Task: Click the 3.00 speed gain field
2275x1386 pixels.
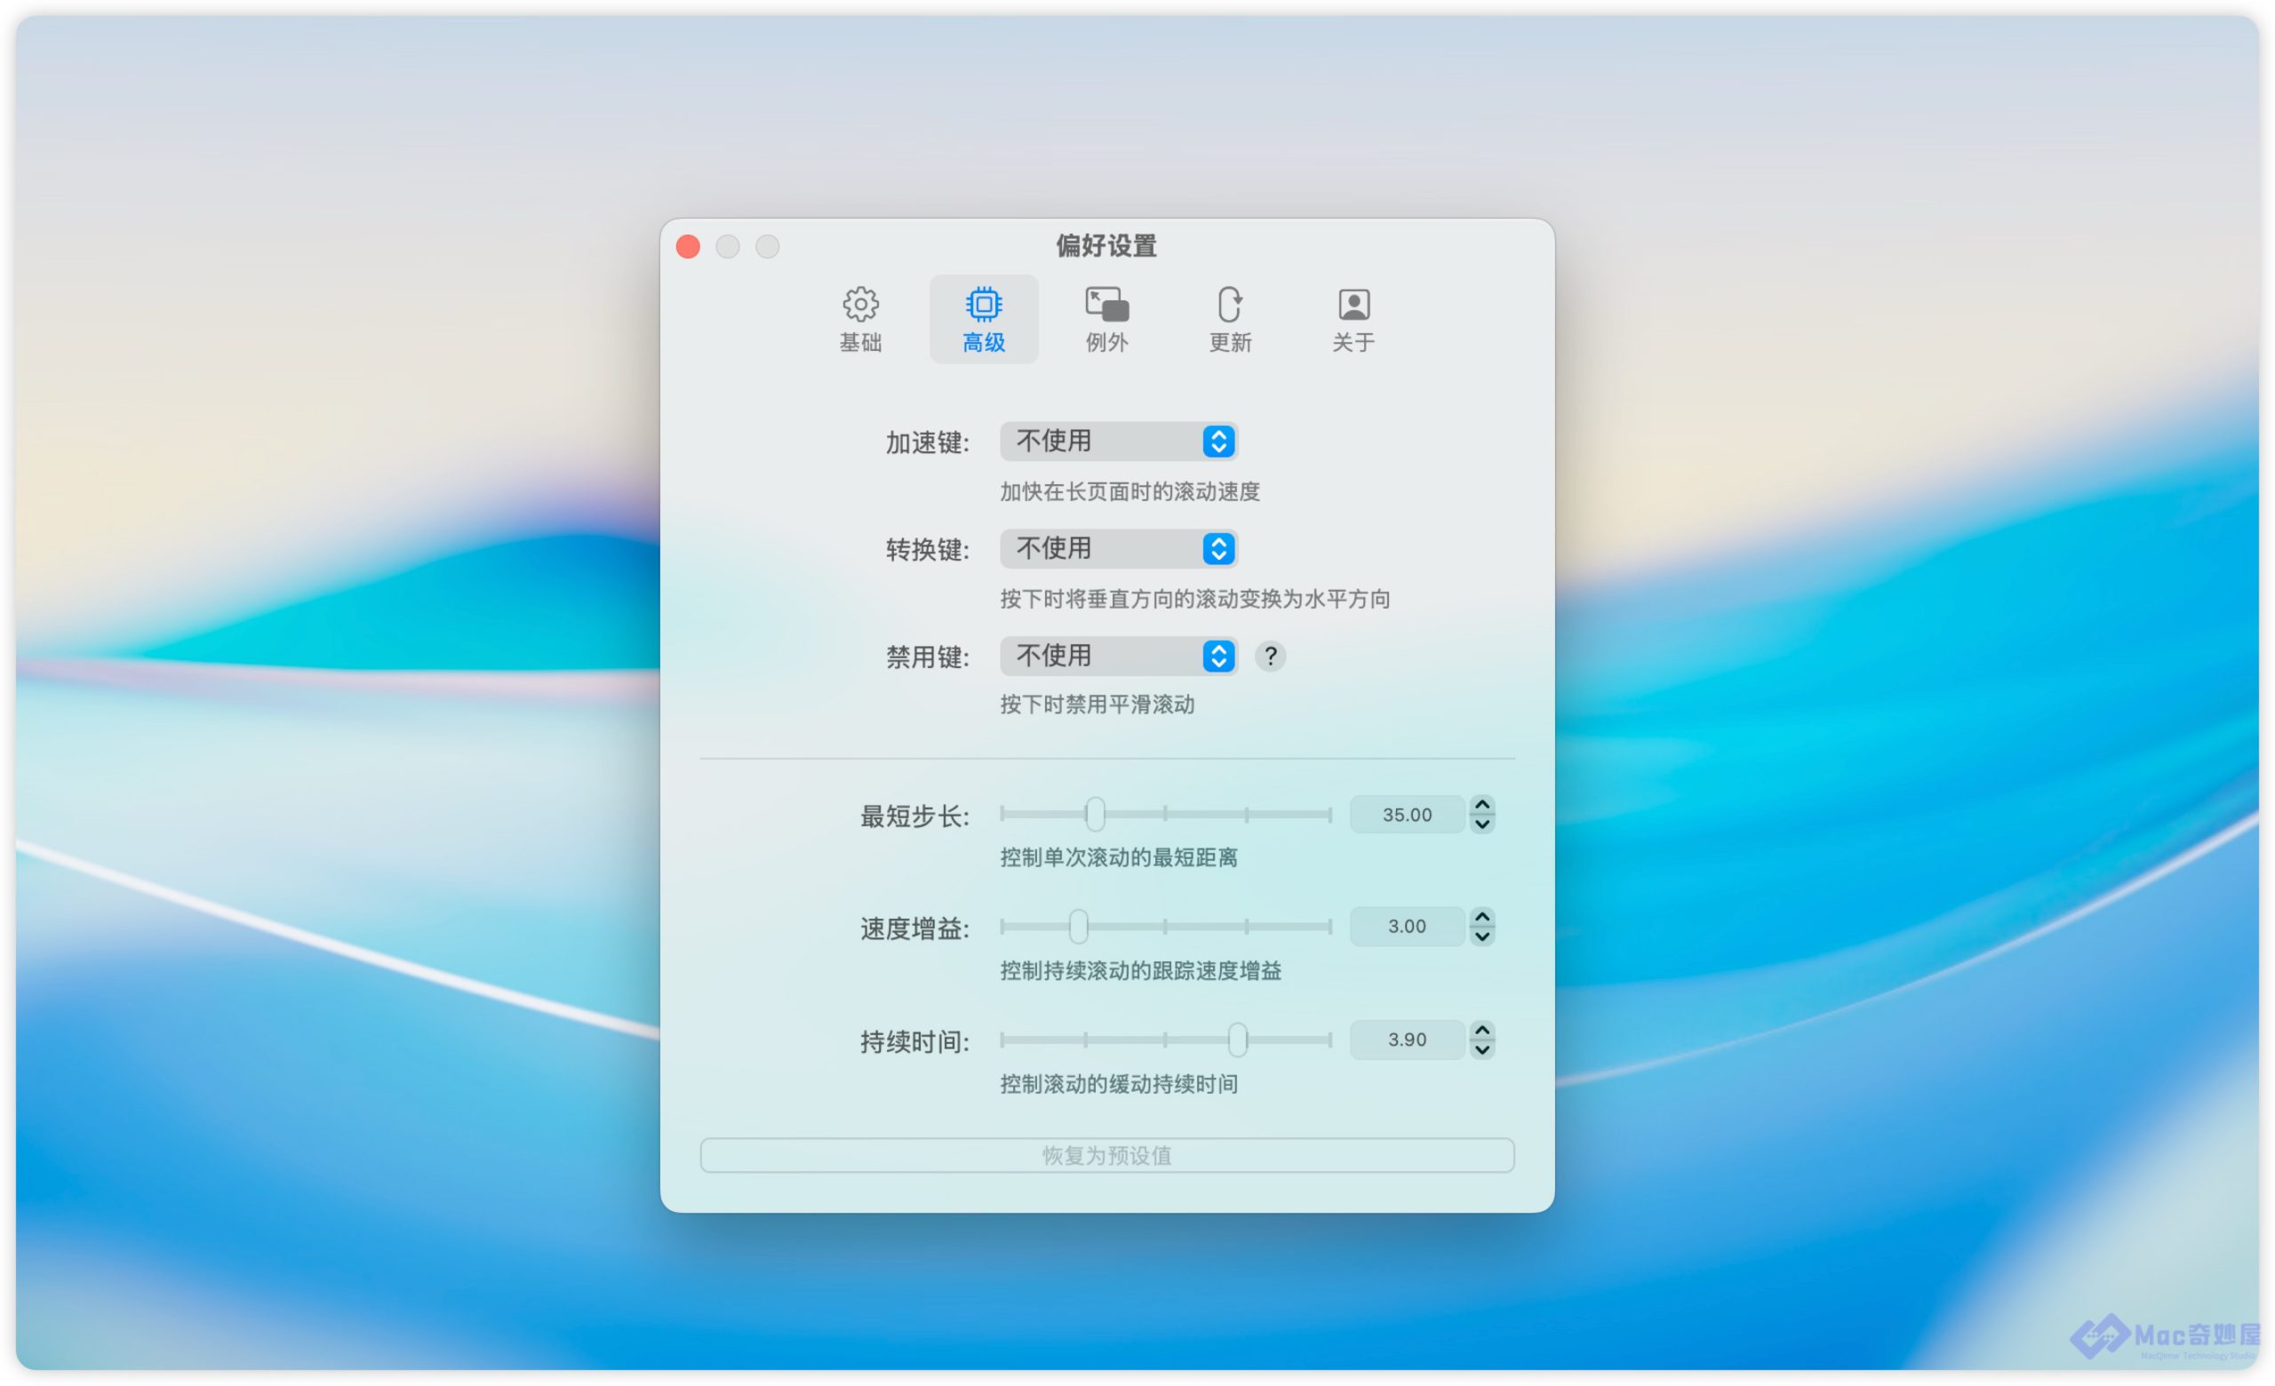Action: coord(1406,927)
